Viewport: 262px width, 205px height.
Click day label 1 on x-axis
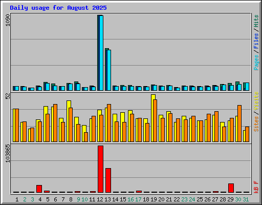pos(17,199)
